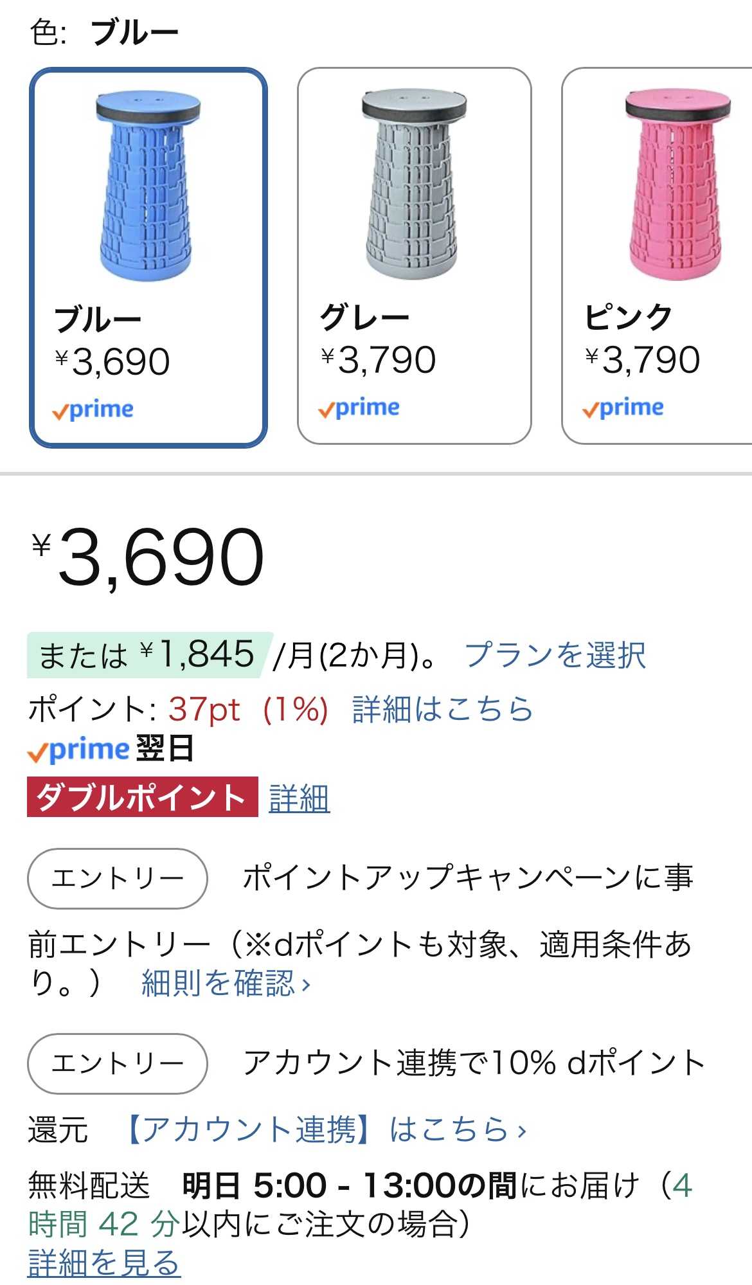Tap the ダブルポイント red badge
The image size is (752, 1285).
point(143,797)
